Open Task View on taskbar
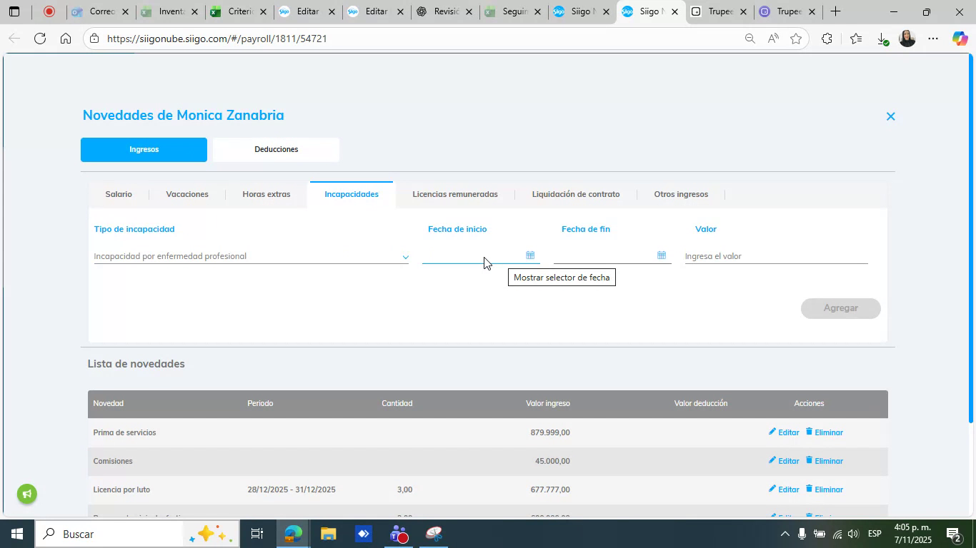Image resolution: width=976 pixels, height=548 pixels. [257, 534]
